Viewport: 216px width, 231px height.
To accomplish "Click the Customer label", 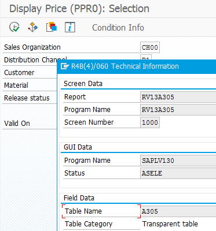I will [19, 73].
